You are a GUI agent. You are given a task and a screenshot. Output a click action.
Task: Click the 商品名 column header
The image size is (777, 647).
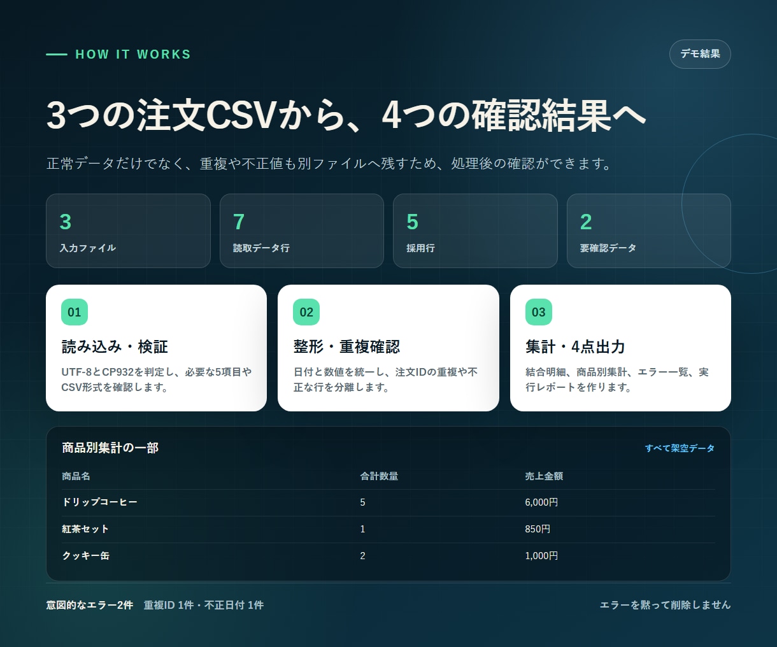[x=76, y=476]
